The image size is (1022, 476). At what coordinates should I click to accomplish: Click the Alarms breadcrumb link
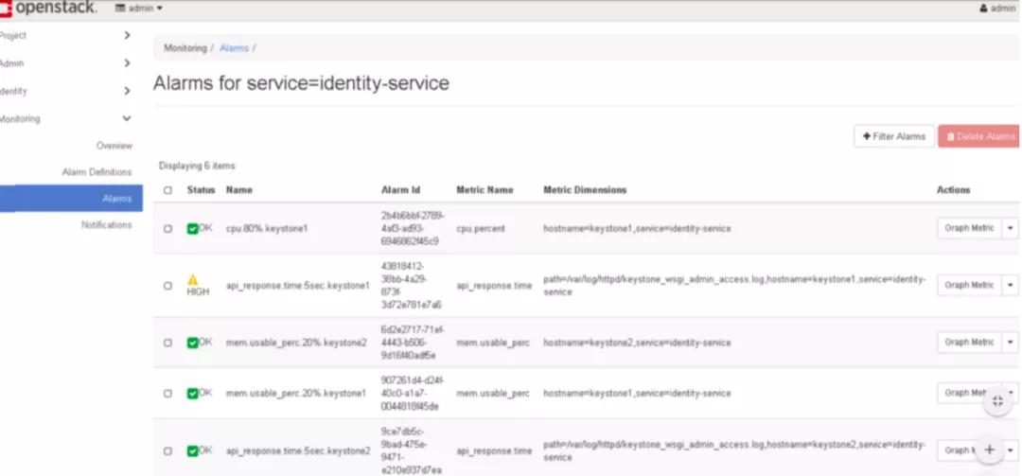(x=234, y=48)
